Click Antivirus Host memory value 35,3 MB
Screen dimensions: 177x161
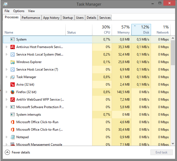[124, 47]
